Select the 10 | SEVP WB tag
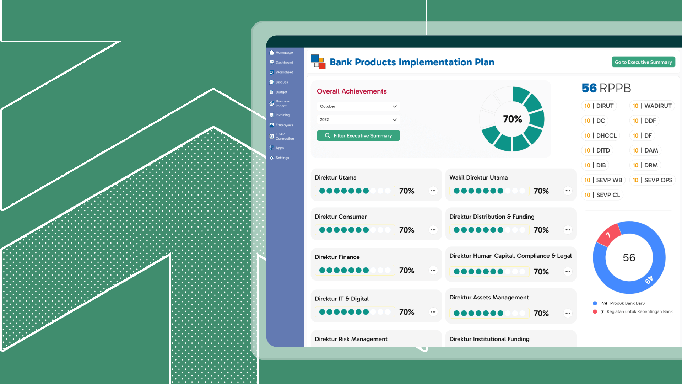The width and height of the screenshot is (682, 384). tap(603, 180)
